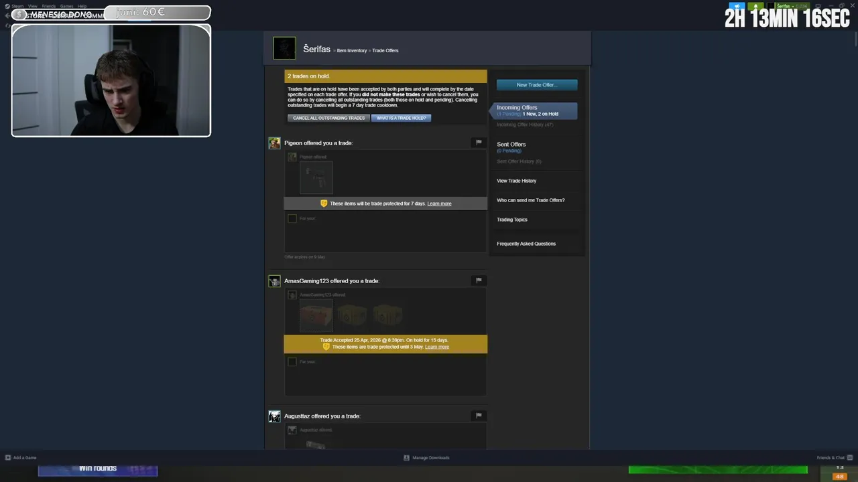Click the small Pigeon avatar inside the offer box
This screenshot has width=858, height=482.
292,157
